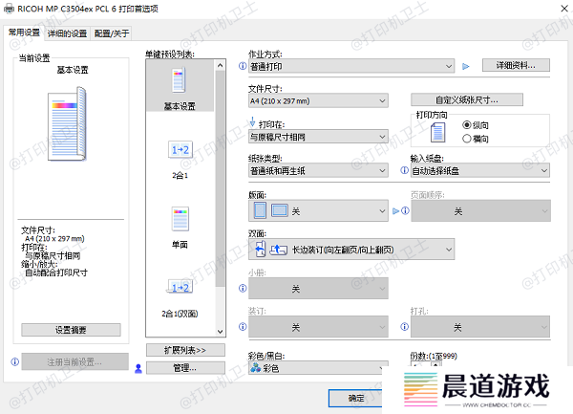Select 纵向 print orientation

[475, 125]
